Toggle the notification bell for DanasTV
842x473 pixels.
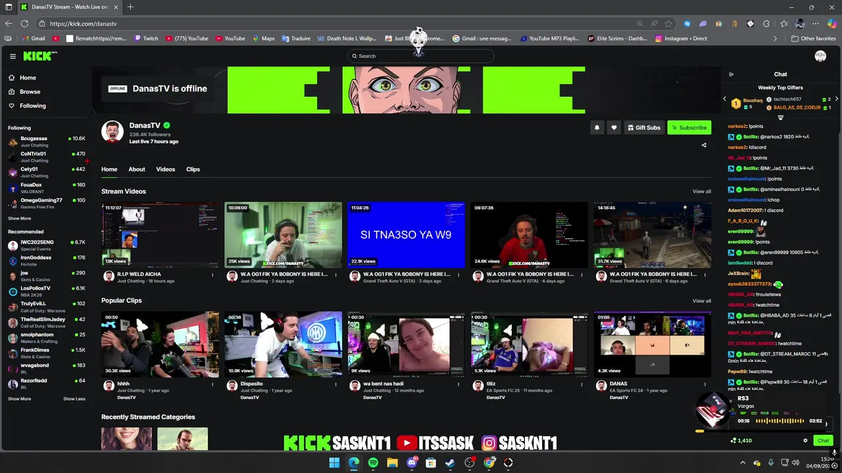click(597, 127)
